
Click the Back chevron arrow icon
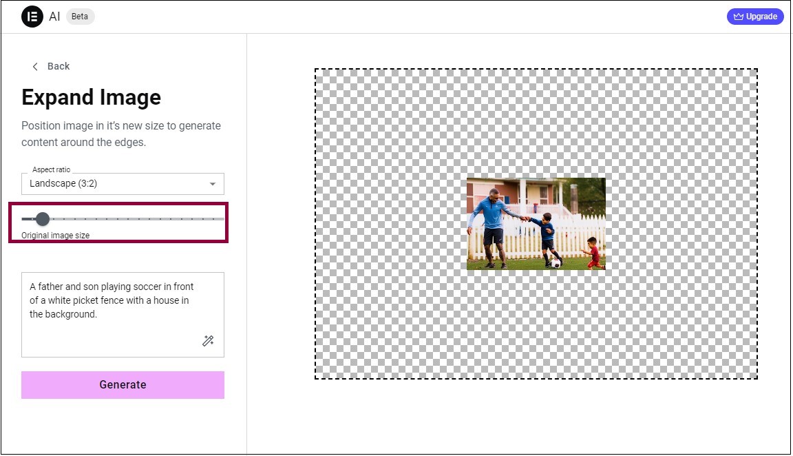click(x=35, y=66)
